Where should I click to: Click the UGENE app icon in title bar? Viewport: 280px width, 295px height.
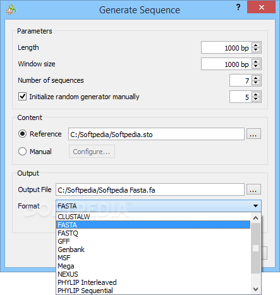point(11,9)
